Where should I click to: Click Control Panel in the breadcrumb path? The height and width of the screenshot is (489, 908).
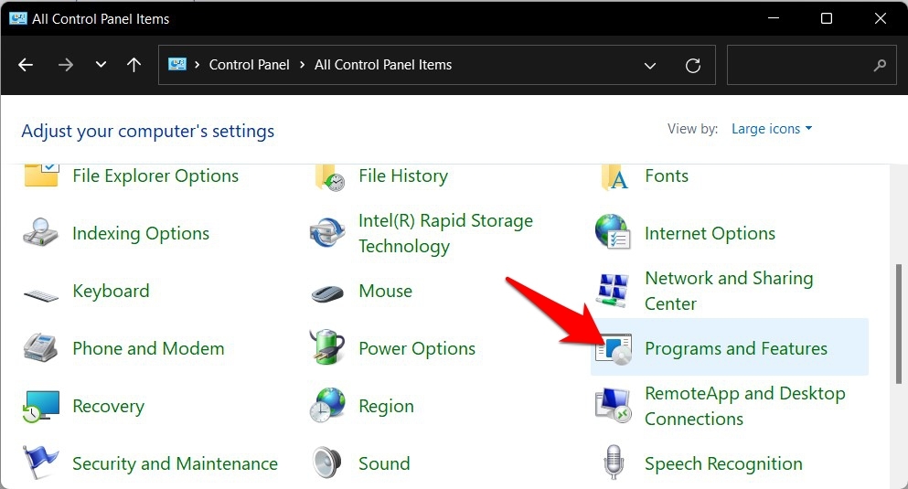click(249, 65)
